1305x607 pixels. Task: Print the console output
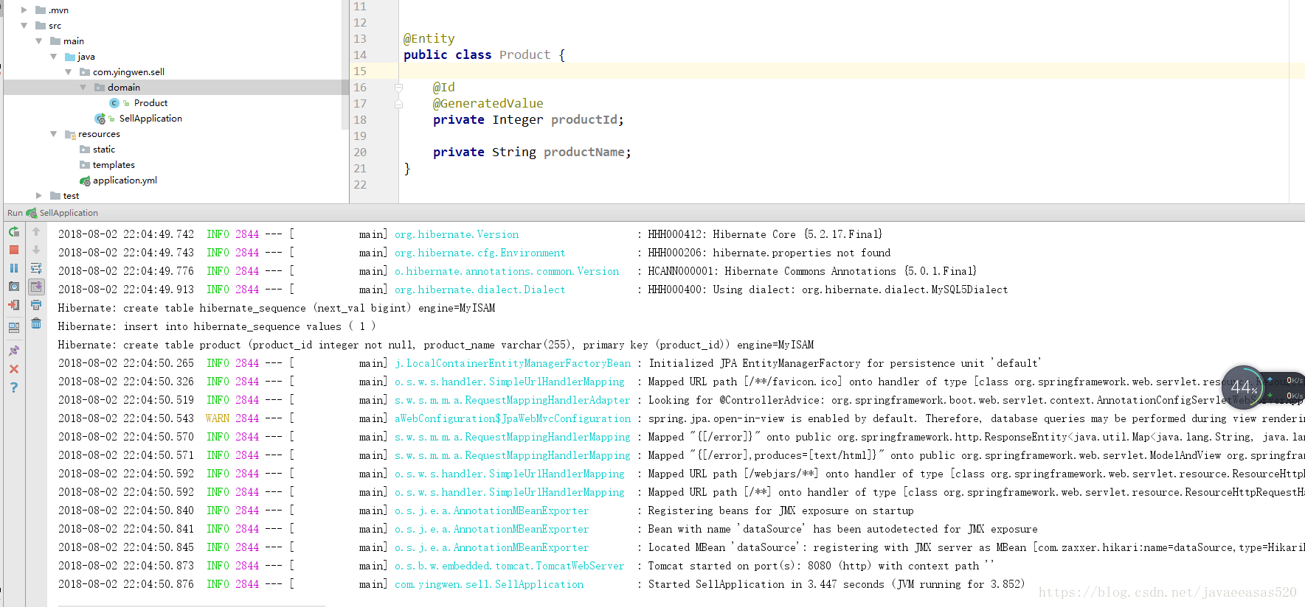click(36, 305)
